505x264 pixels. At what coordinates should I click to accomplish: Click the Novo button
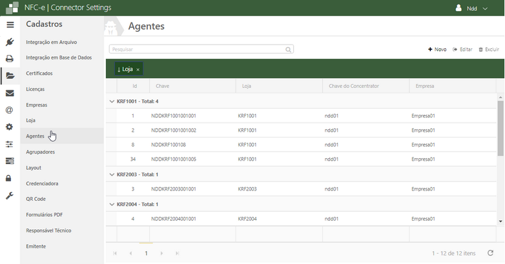coord(437,49)
